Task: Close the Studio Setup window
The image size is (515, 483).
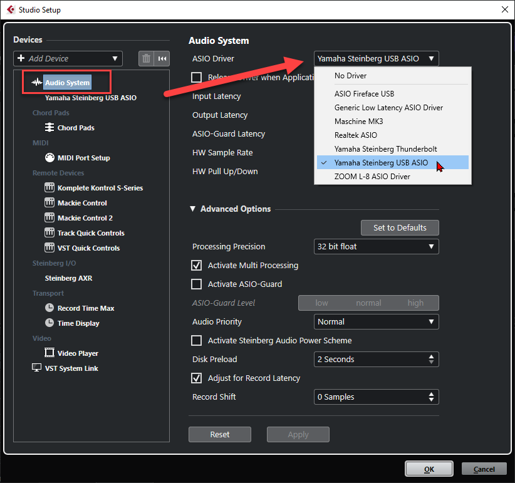Action: pos(505,9)
